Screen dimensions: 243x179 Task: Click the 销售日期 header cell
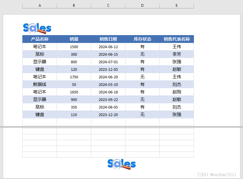click(x=108, y=39)
